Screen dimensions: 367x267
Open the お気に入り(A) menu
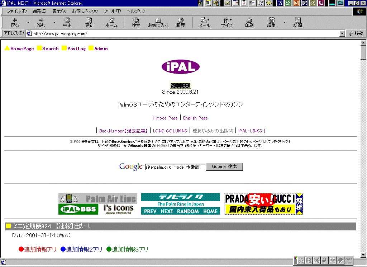click(85, 11)
